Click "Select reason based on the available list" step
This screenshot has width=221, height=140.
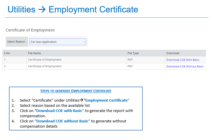coord(55,105)
